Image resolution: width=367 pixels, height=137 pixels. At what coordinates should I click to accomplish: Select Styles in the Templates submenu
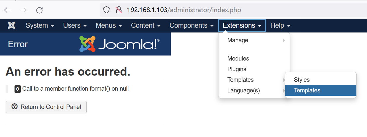302,80
